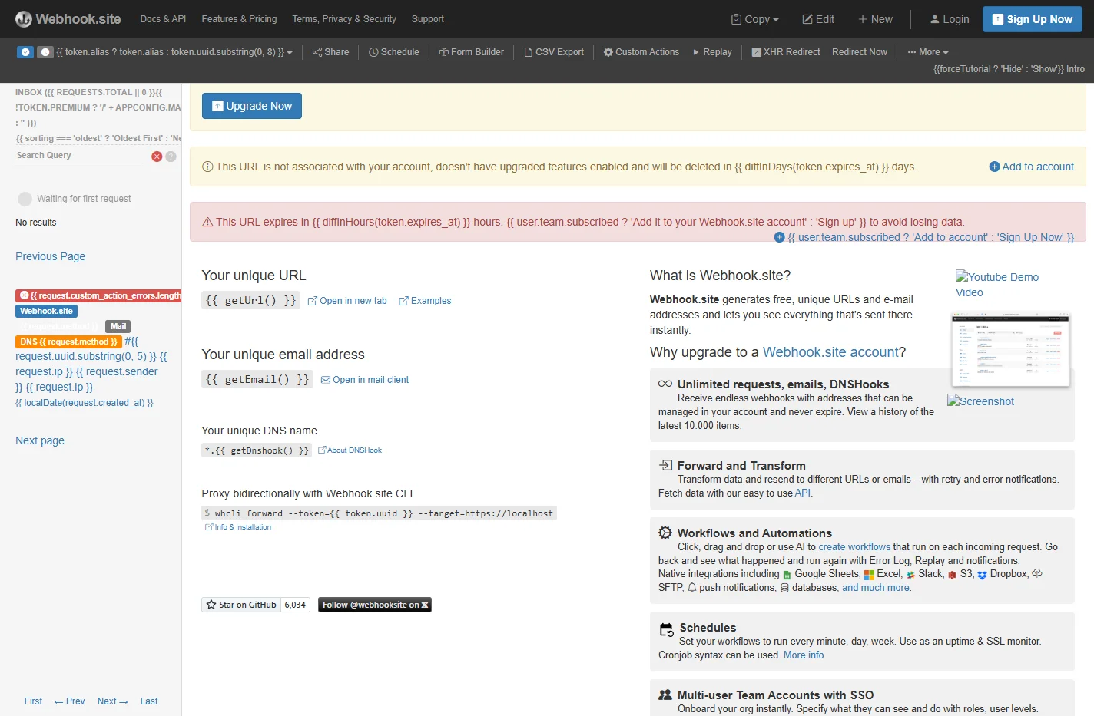Open the Youtube Demo Video link
The height and width of the screenshot is (716, 1094).
click(x=997, y=285)
